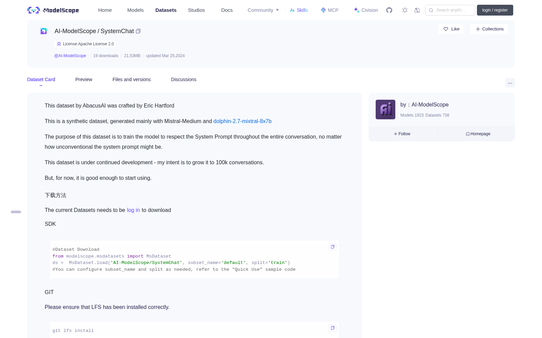Image resolution: width=542 pixels, height=338 pixels.
Task: Open the ModelScope logo homepage
Action: point(53,10)
